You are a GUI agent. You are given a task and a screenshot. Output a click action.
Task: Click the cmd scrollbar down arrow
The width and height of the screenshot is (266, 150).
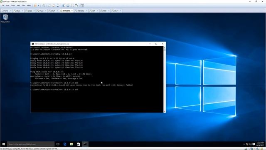click(165, 112)
